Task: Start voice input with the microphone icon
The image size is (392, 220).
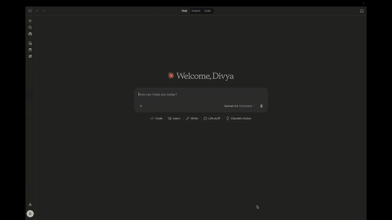Action: coord(261,106)
